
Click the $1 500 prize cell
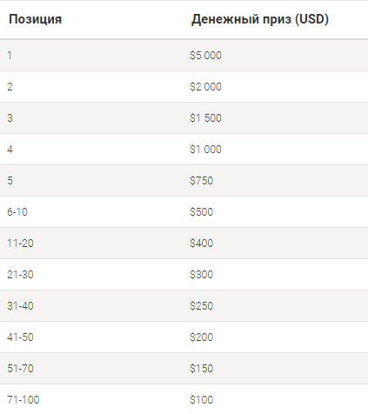pos(205,118)
